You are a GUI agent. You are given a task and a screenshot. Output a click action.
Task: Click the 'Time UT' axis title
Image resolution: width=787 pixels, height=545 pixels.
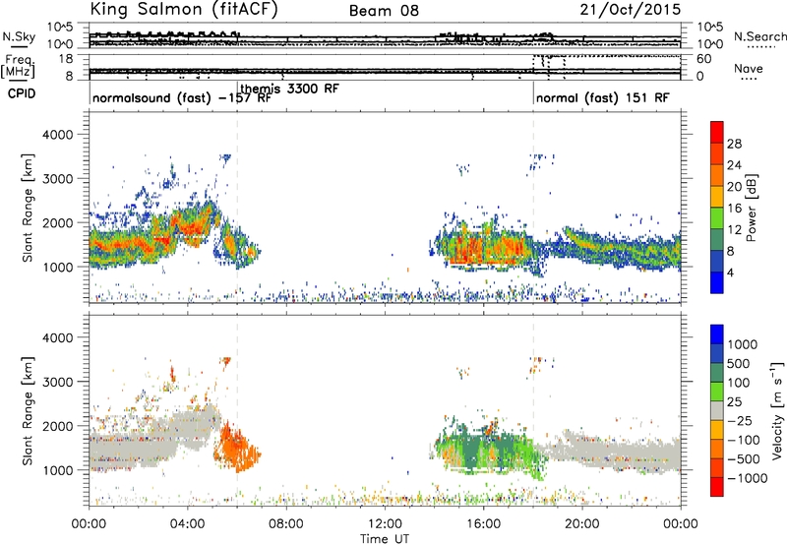[x=385, y=538]
